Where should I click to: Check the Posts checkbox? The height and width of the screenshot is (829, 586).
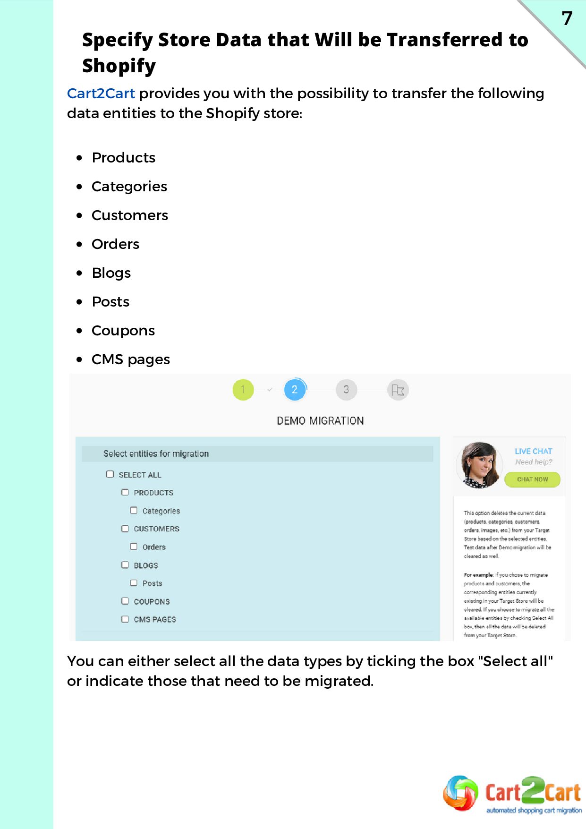[134, 583]
